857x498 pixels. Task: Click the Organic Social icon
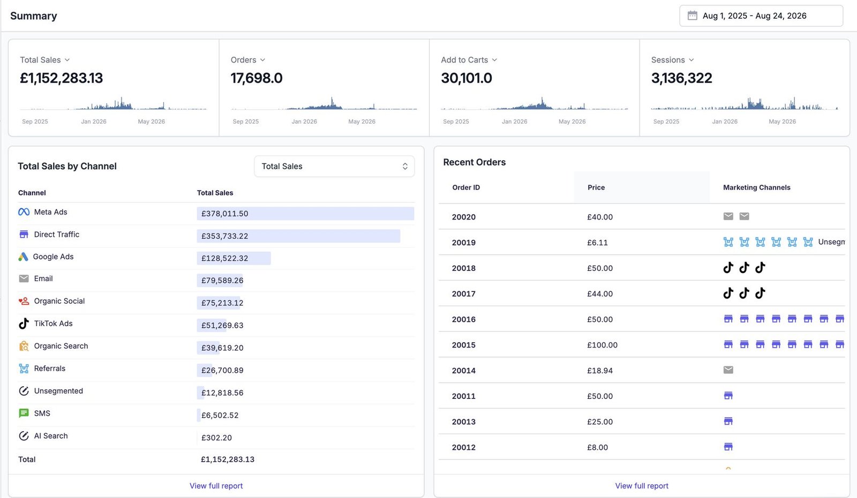click(x=24, y=301)
